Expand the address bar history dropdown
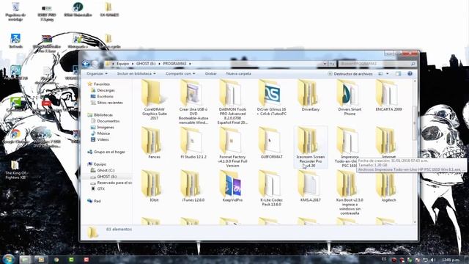This screenshot has height=264, width=469. point(325,64)
